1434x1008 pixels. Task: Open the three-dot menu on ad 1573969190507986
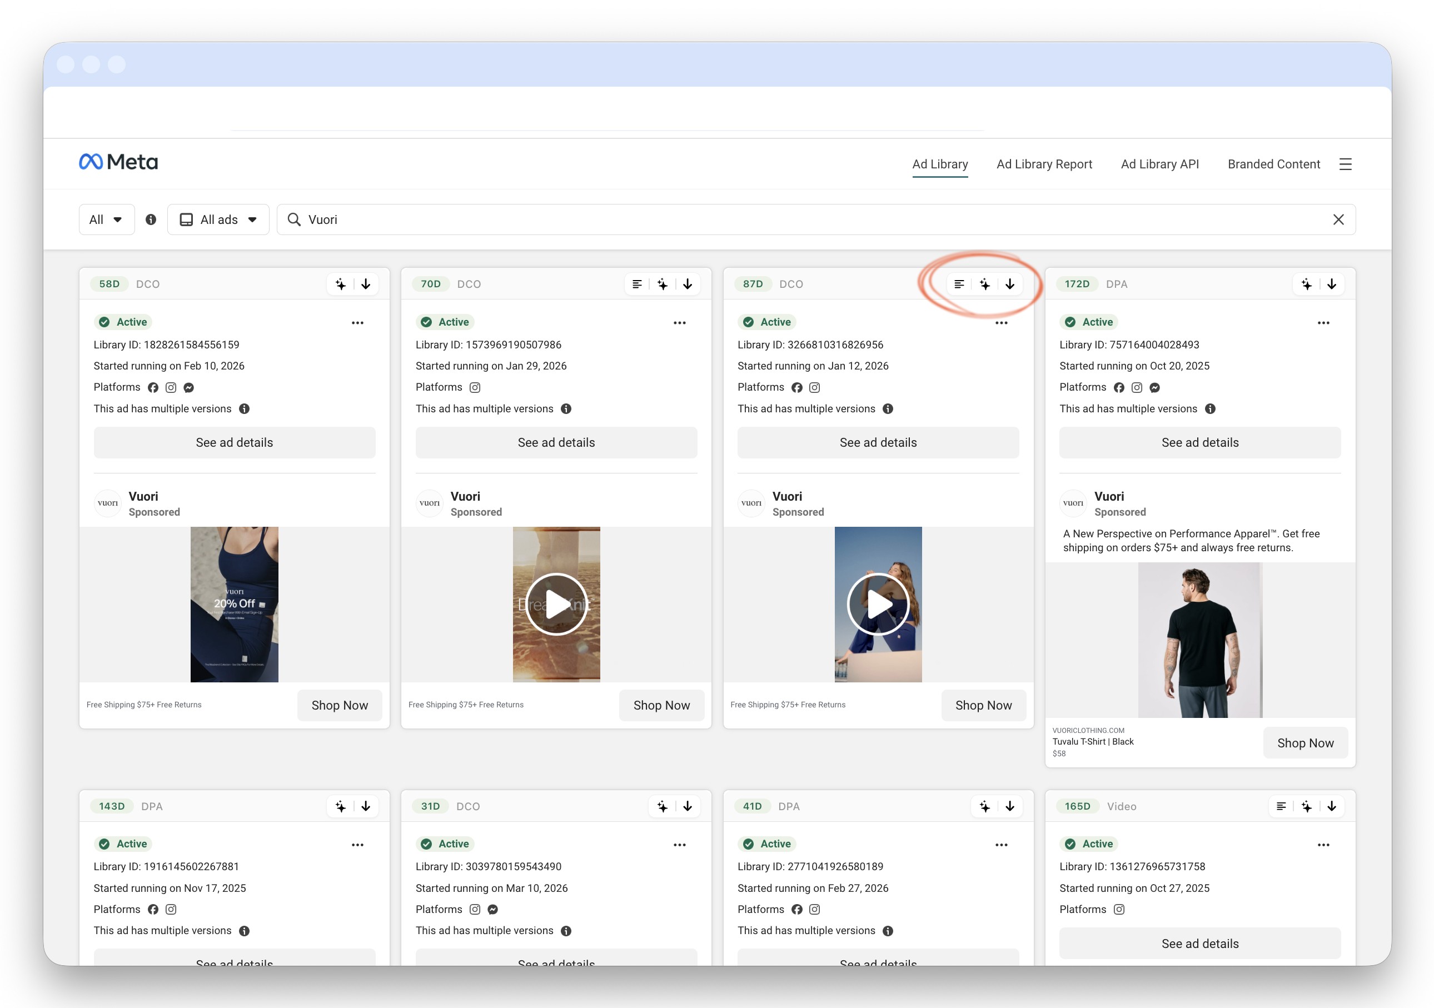[x=680, y=323]
